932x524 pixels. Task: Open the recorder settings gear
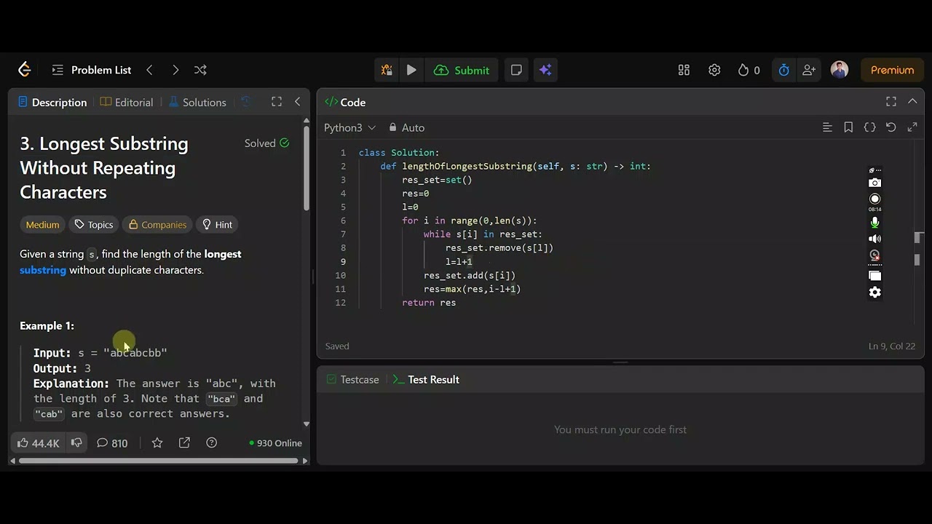[875, 293]
